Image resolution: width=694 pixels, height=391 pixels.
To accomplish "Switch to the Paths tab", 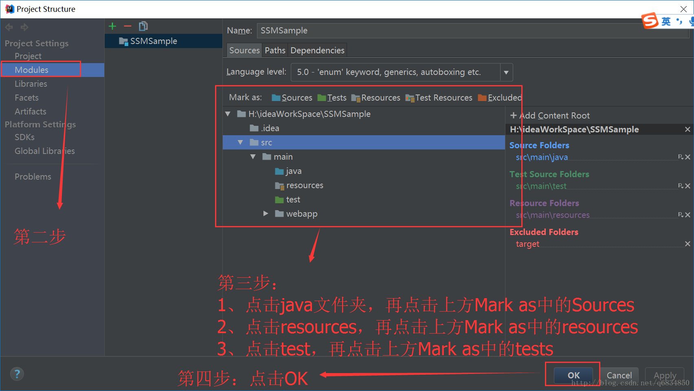I will tap(275, 50).
